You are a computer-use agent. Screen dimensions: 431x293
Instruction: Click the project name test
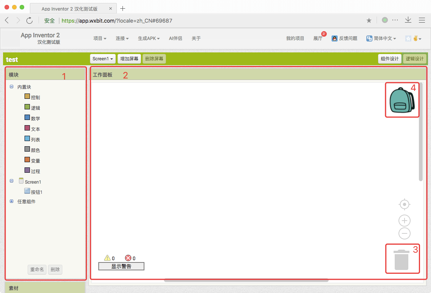(12, 60)
